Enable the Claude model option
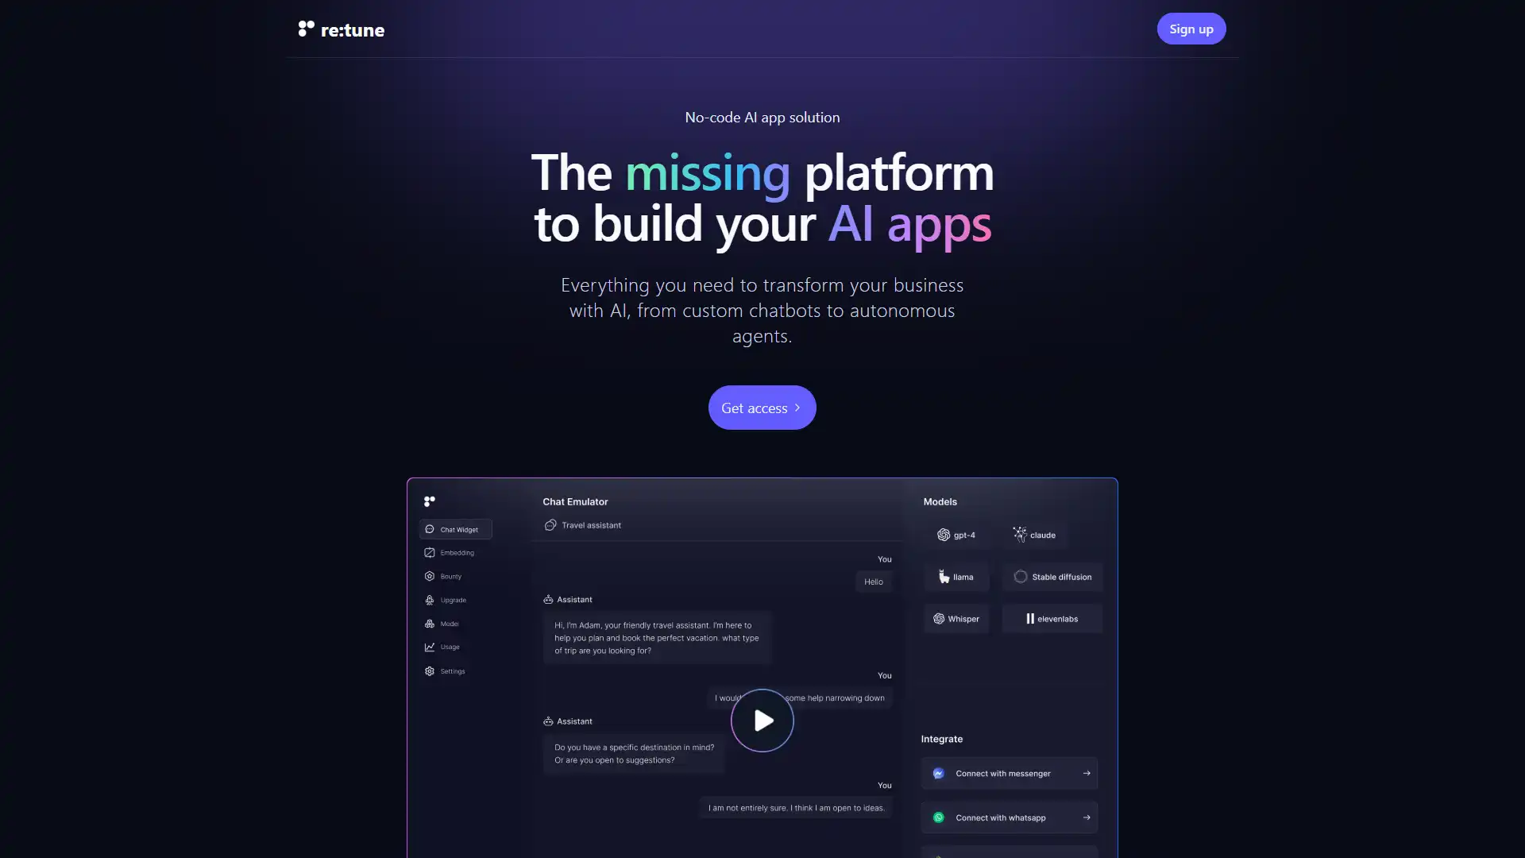This screenshot has height=858, width=1525. pyautogui.click(x=1035, y=535)
